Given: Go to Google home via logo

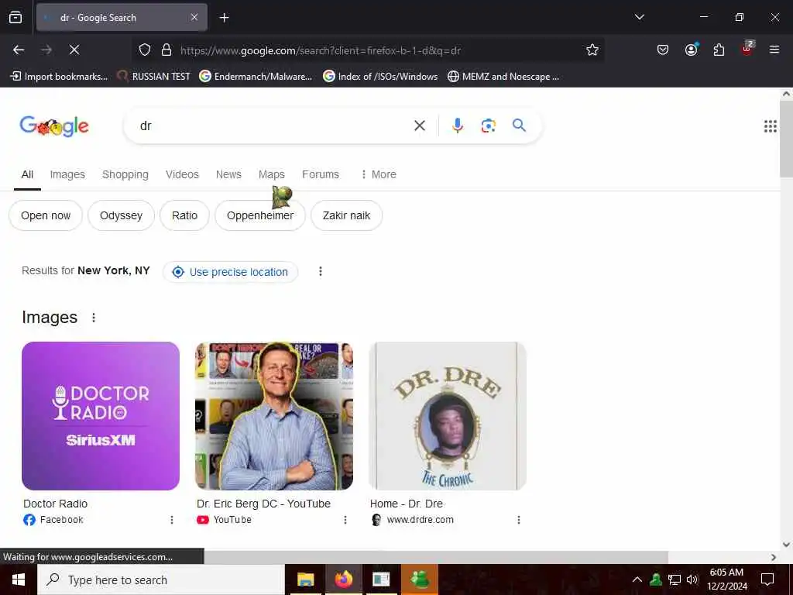Looking at the screenshot, I should point(54,126).
